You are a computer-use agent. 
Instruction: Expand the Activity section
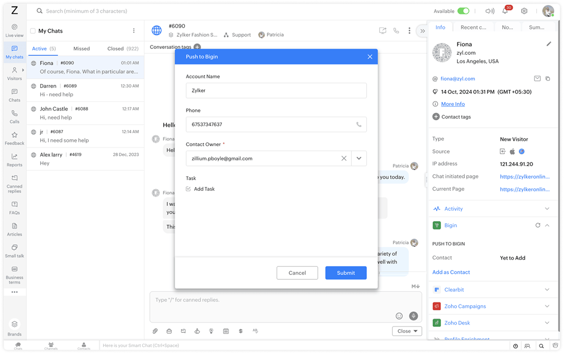(x=547, y=209)
